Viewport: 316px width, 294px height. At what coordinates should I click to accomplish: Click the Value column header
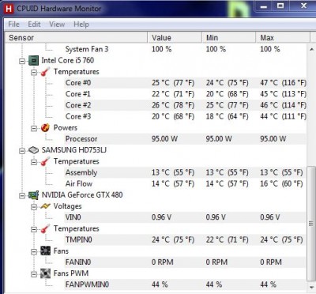click(175, 37)
